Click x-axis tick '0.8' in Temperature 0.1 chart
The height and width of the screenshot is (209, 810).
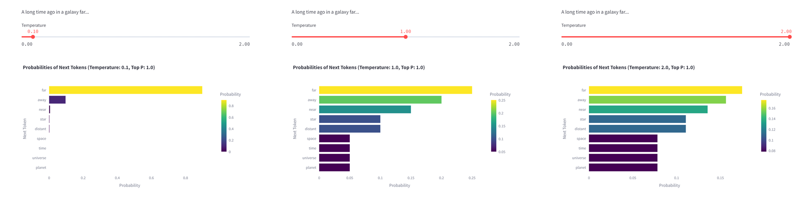click(x=186, y=178)
